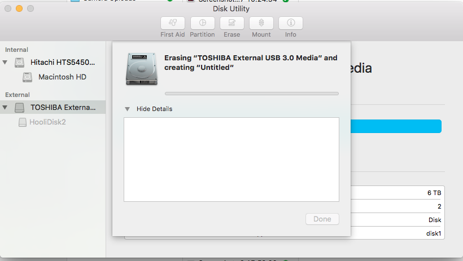This screenshot has height=261, width=463.
Task: Click the disk1 device value
Action: click(x=434, y=233)
